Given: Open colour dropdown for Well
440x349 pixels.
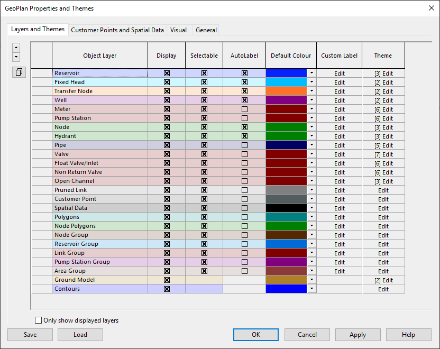Looking at the screenshot, I should pos(311,100).
